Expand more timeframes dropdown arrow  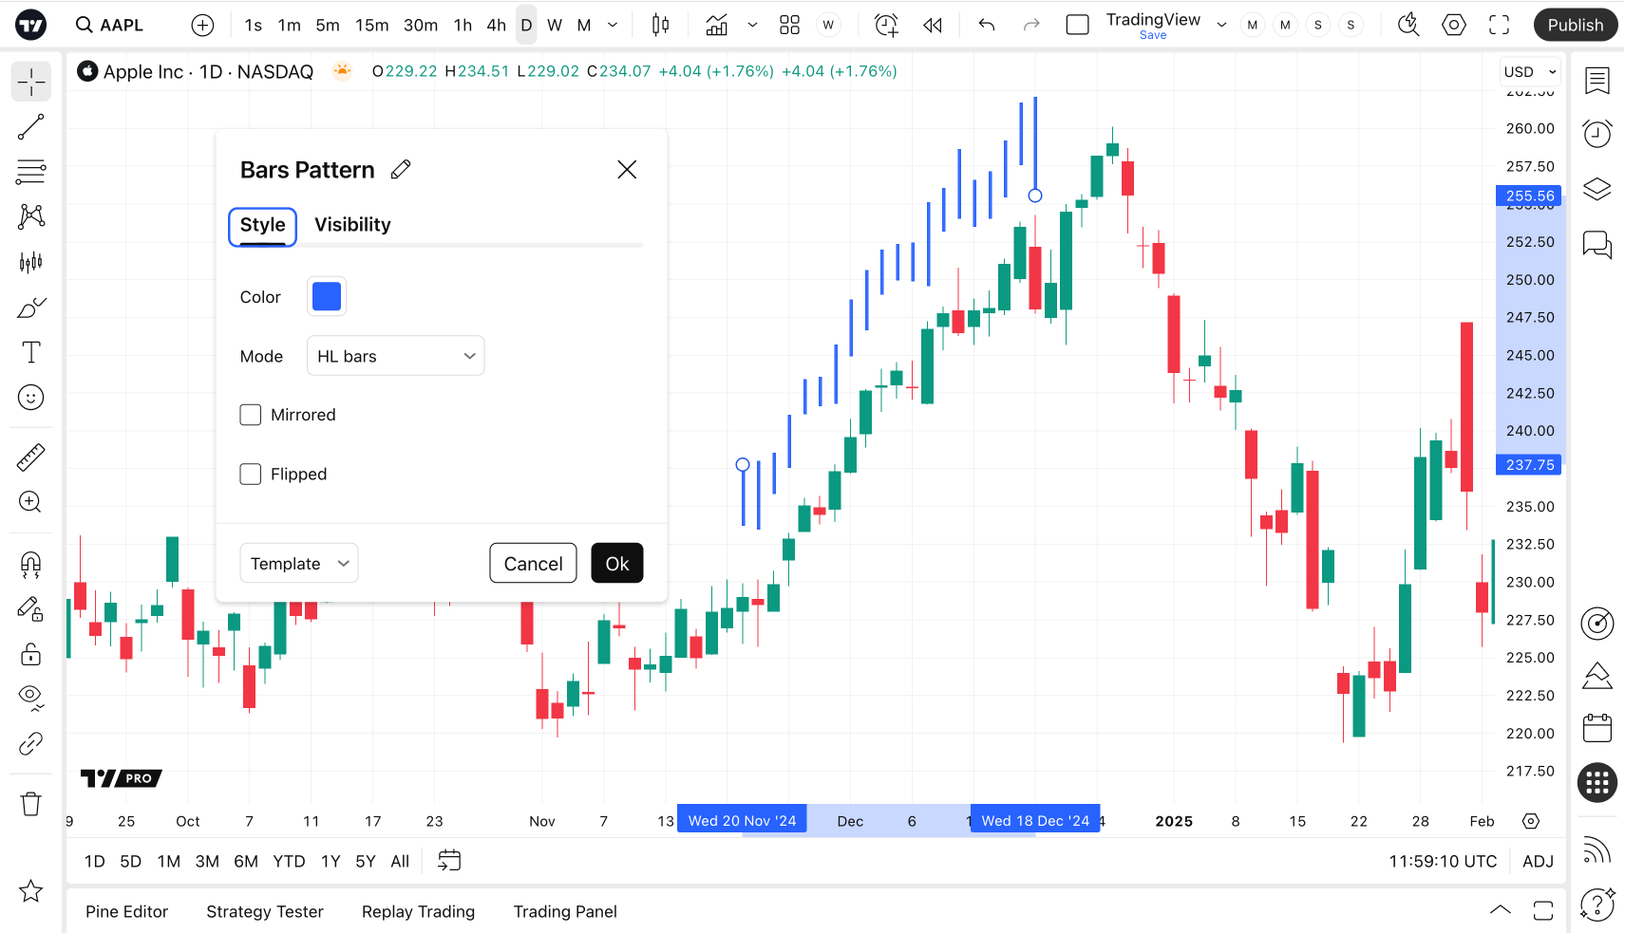click(613, 25)
